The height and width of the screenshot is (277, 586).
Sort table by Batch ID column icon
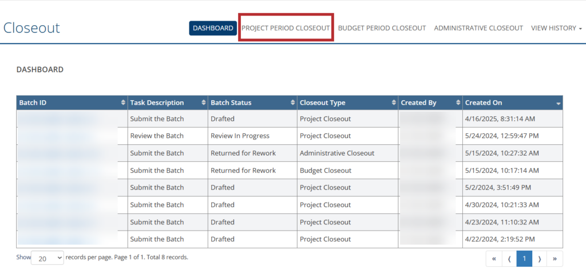click(123, 103)
